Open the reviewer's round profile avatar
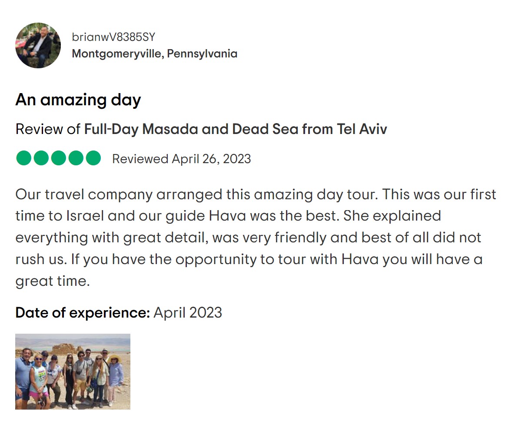The width and height of the screenshot is (515, 422). [38, 45]
